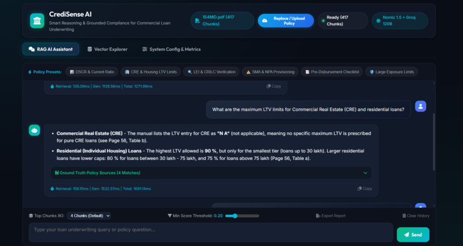463x246 pixels.
Task: Click the loan underwriting query input field
Action: [x=211, y=232]
